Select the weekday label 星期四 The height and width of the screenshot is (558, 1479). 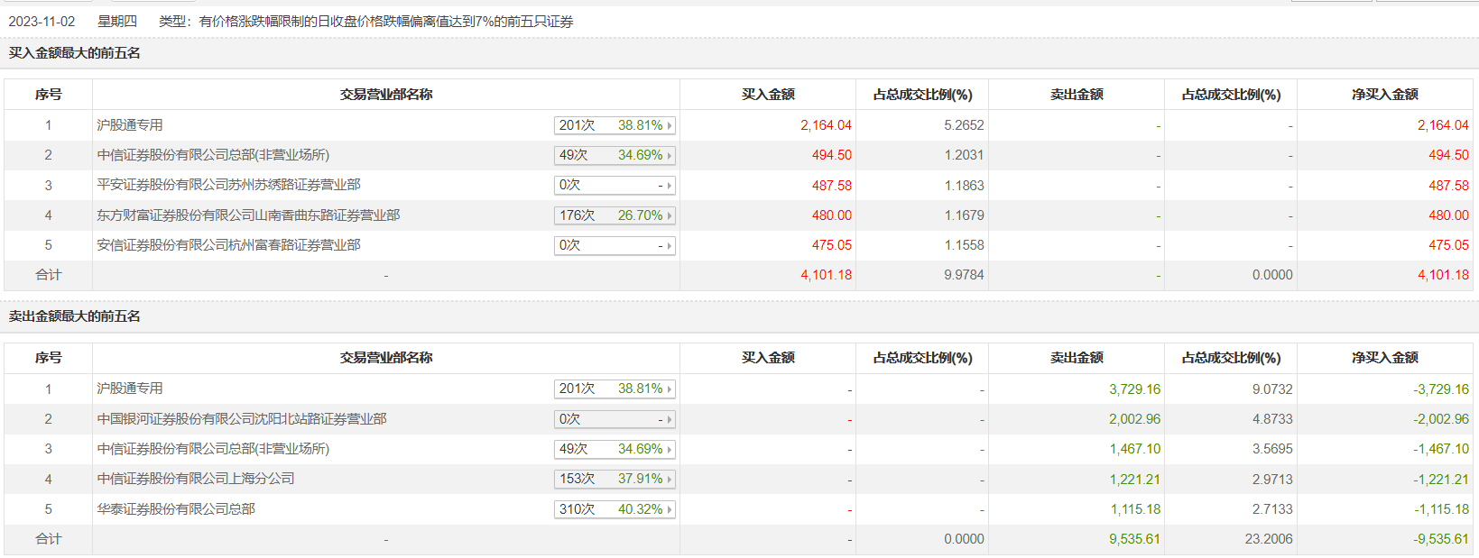pos(117,22)
